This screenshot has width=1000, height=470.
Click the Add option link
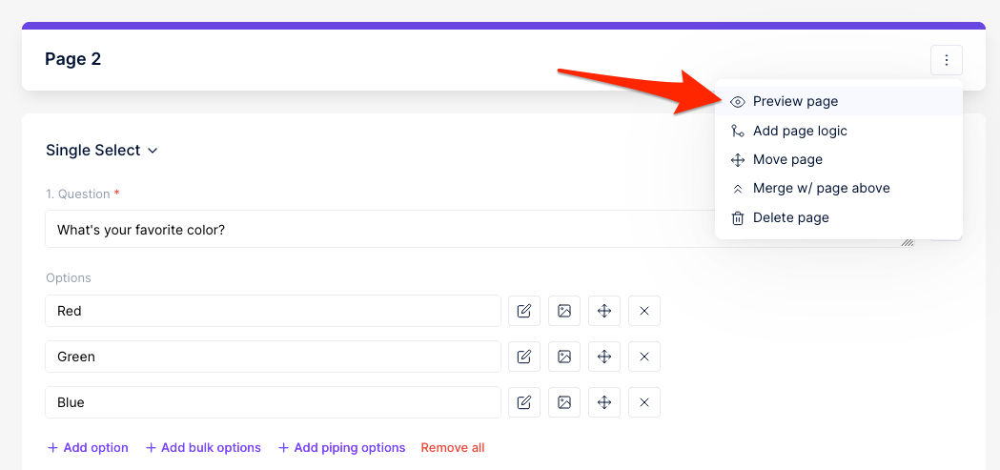point(88,448)
